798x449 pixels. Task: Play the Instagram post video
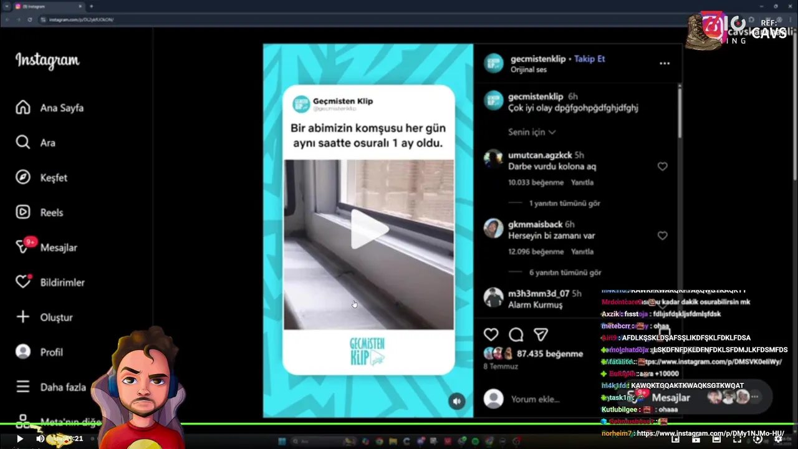point(368,229)
